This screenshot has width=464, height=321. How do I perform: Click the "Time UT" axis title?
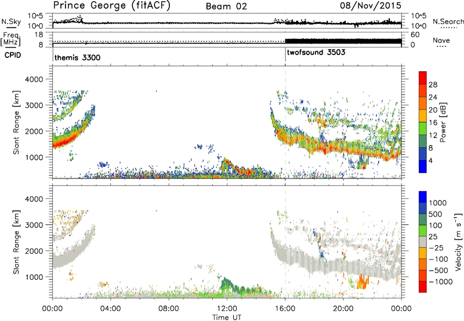click(227, 318)
